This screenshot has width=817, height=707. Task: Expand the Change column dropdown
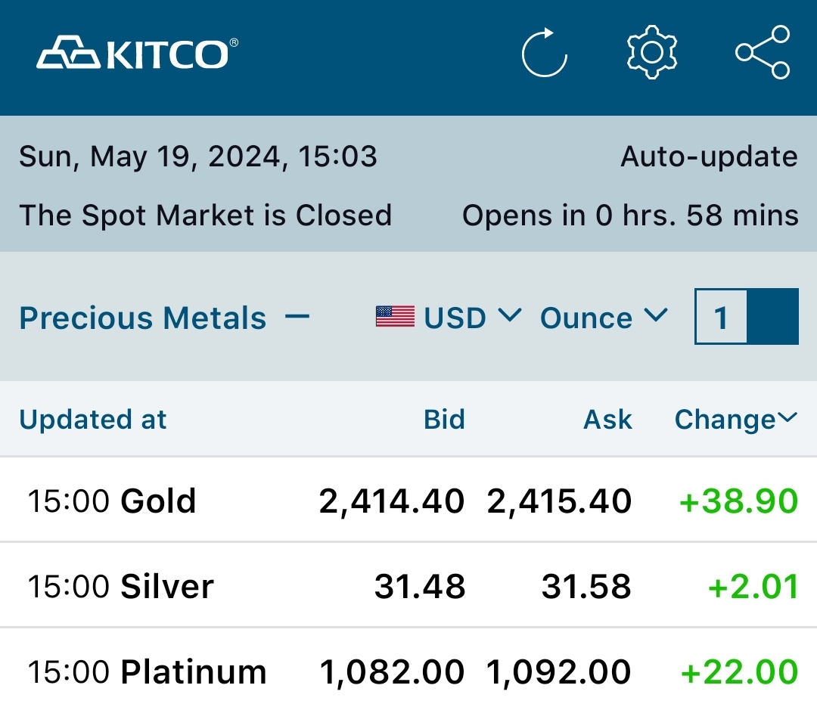point(735,419)
